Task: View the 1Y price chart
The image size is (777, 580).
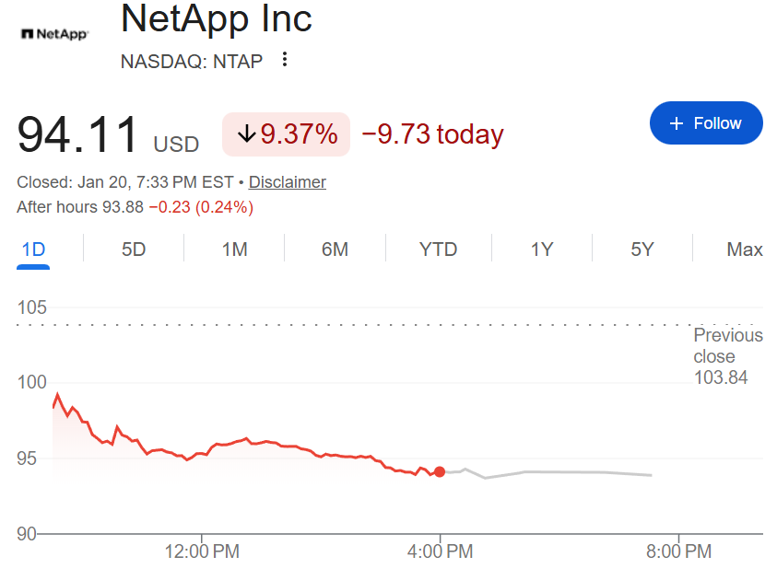Action: [x=542, y=249]
